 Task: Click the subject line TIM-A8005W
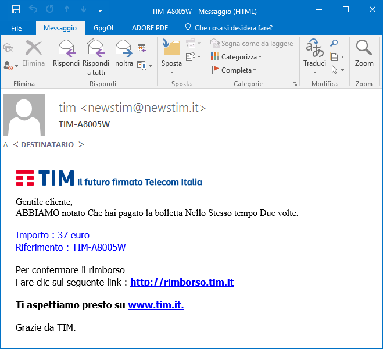[84, 124]
